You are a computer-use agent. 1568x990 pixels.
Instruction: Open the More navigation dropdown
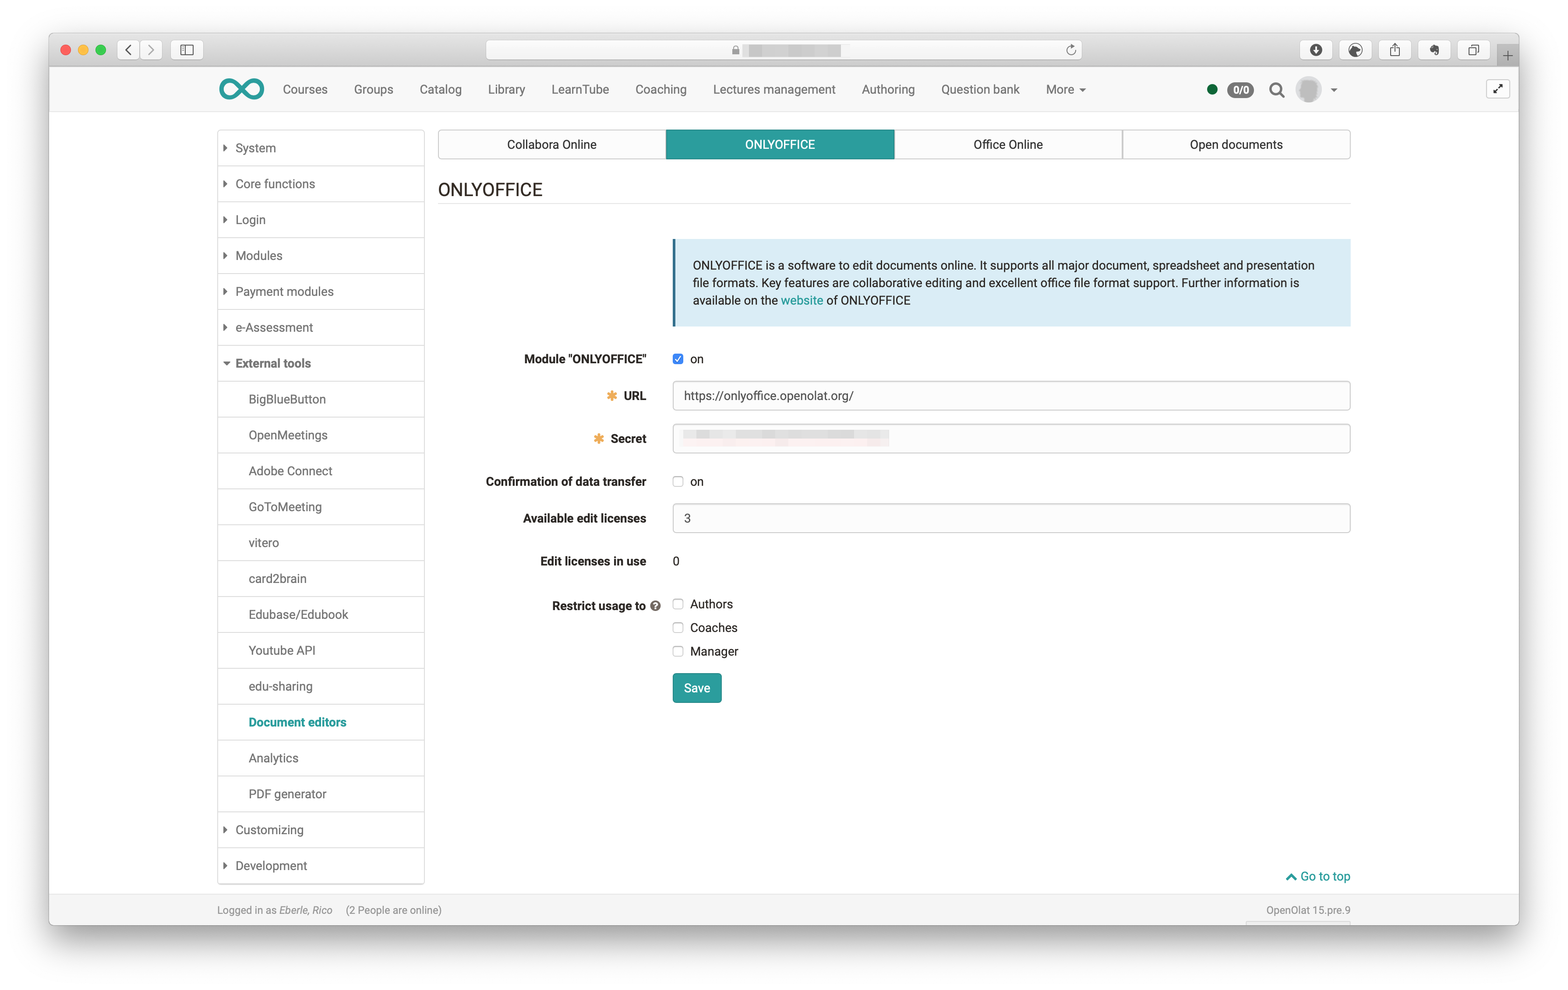[x=1065, y=90]
